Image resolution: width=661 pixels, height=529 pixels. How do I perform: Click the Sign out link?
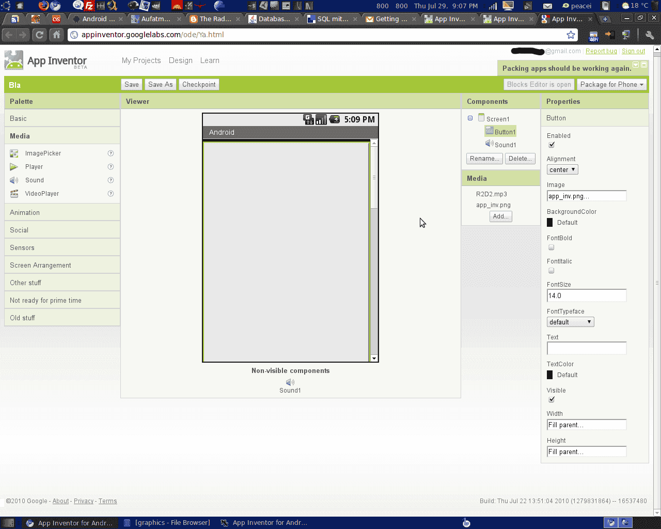point(633,51)
